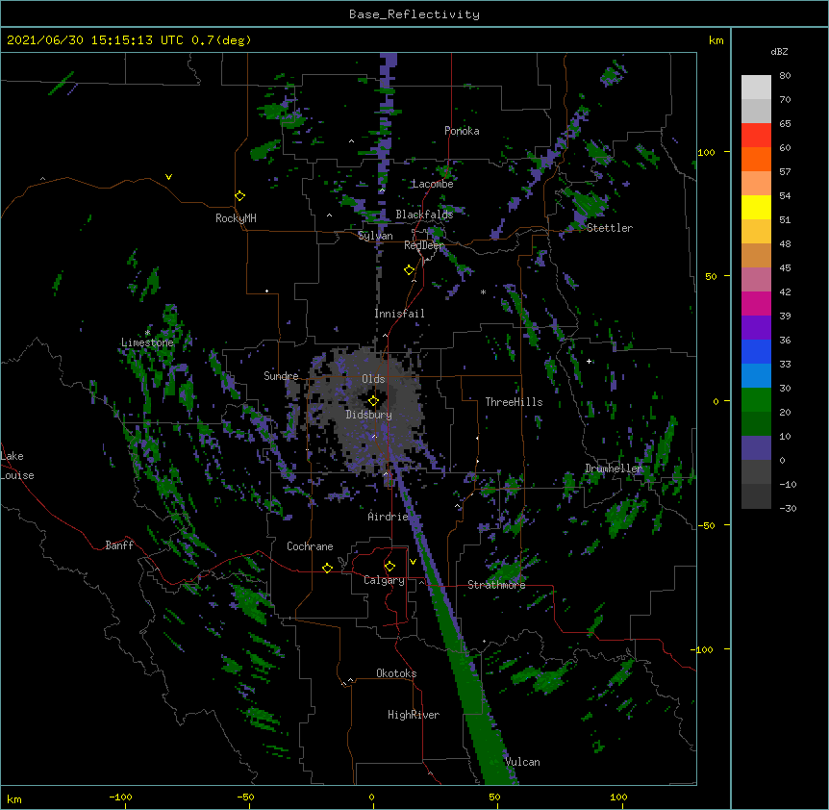
Task: Click the RedDeer city label
Action: [x=423, y=245]
